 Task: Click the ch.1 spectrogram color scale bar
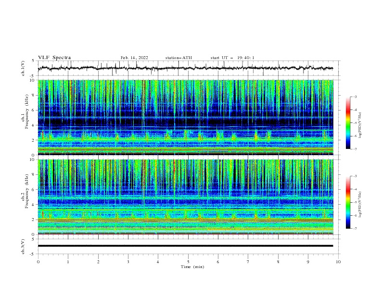click(348, 123)
